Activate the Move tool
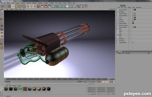152x97 pixels. coord(13,6)
